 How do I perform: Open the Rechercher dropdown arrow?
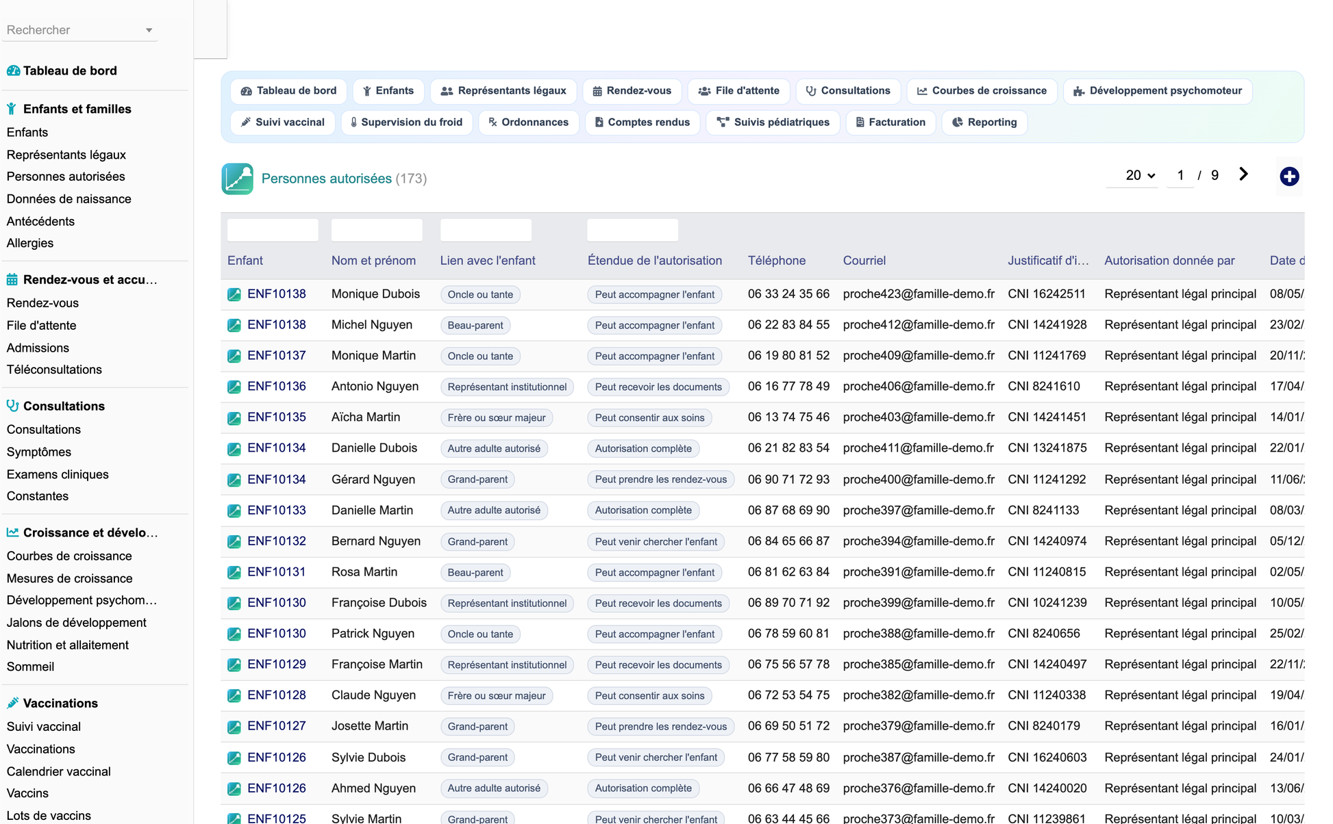click(x=149, y=30)
